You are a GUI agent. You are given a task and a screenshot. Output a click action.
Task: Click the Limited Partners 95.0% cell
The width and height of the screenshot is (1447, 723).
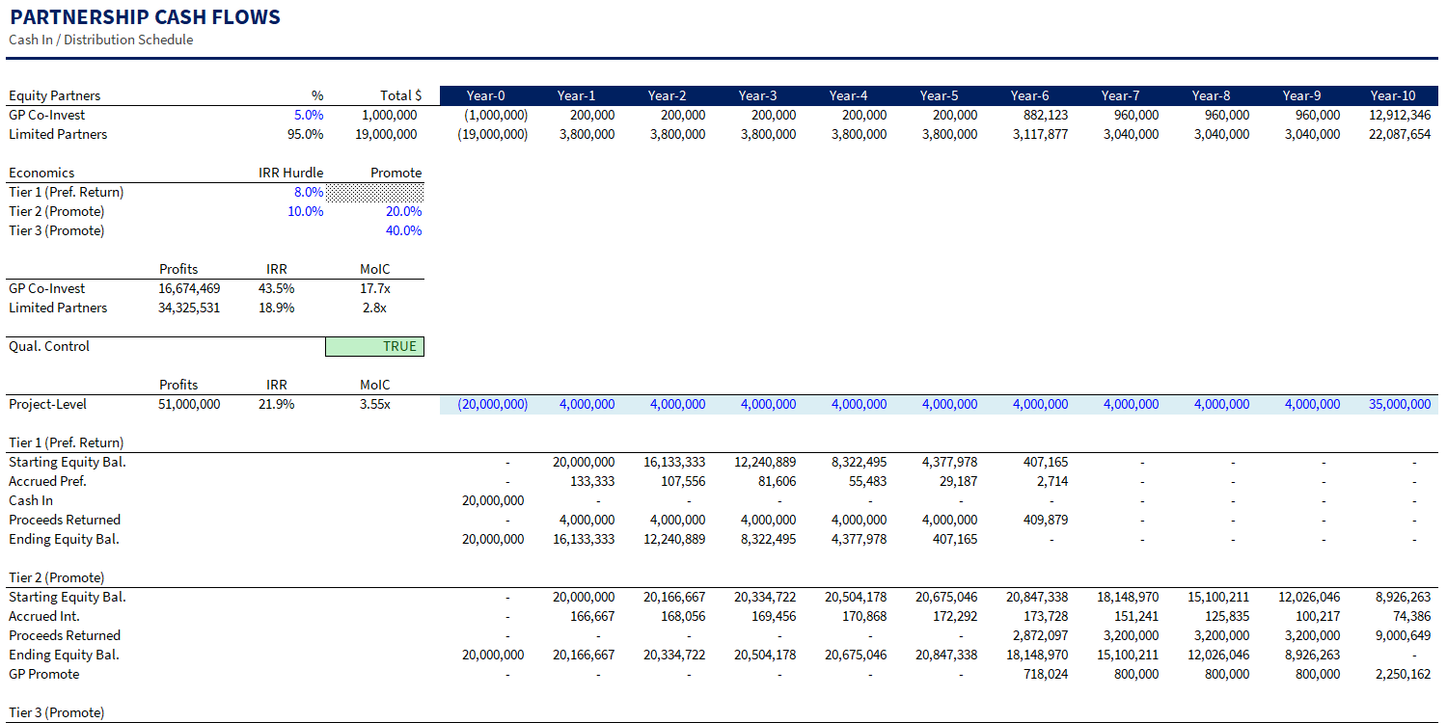[307, 134]
